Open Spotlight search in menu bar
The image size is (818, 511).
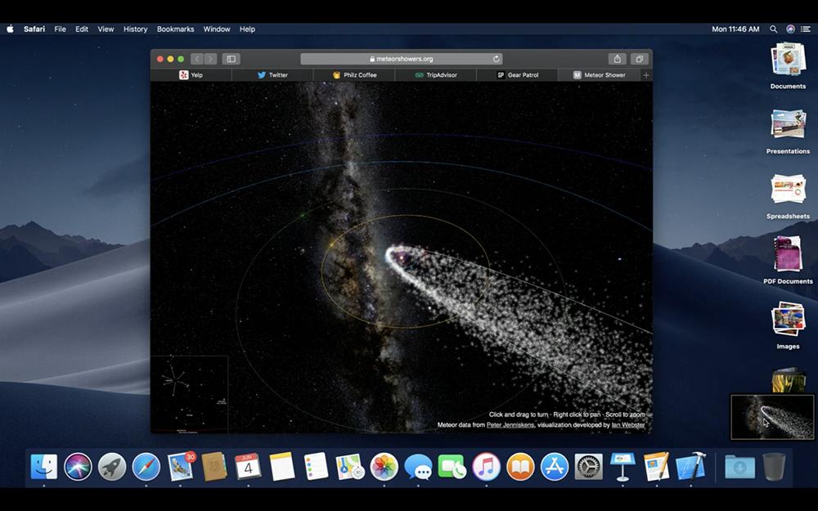[773, 29]
